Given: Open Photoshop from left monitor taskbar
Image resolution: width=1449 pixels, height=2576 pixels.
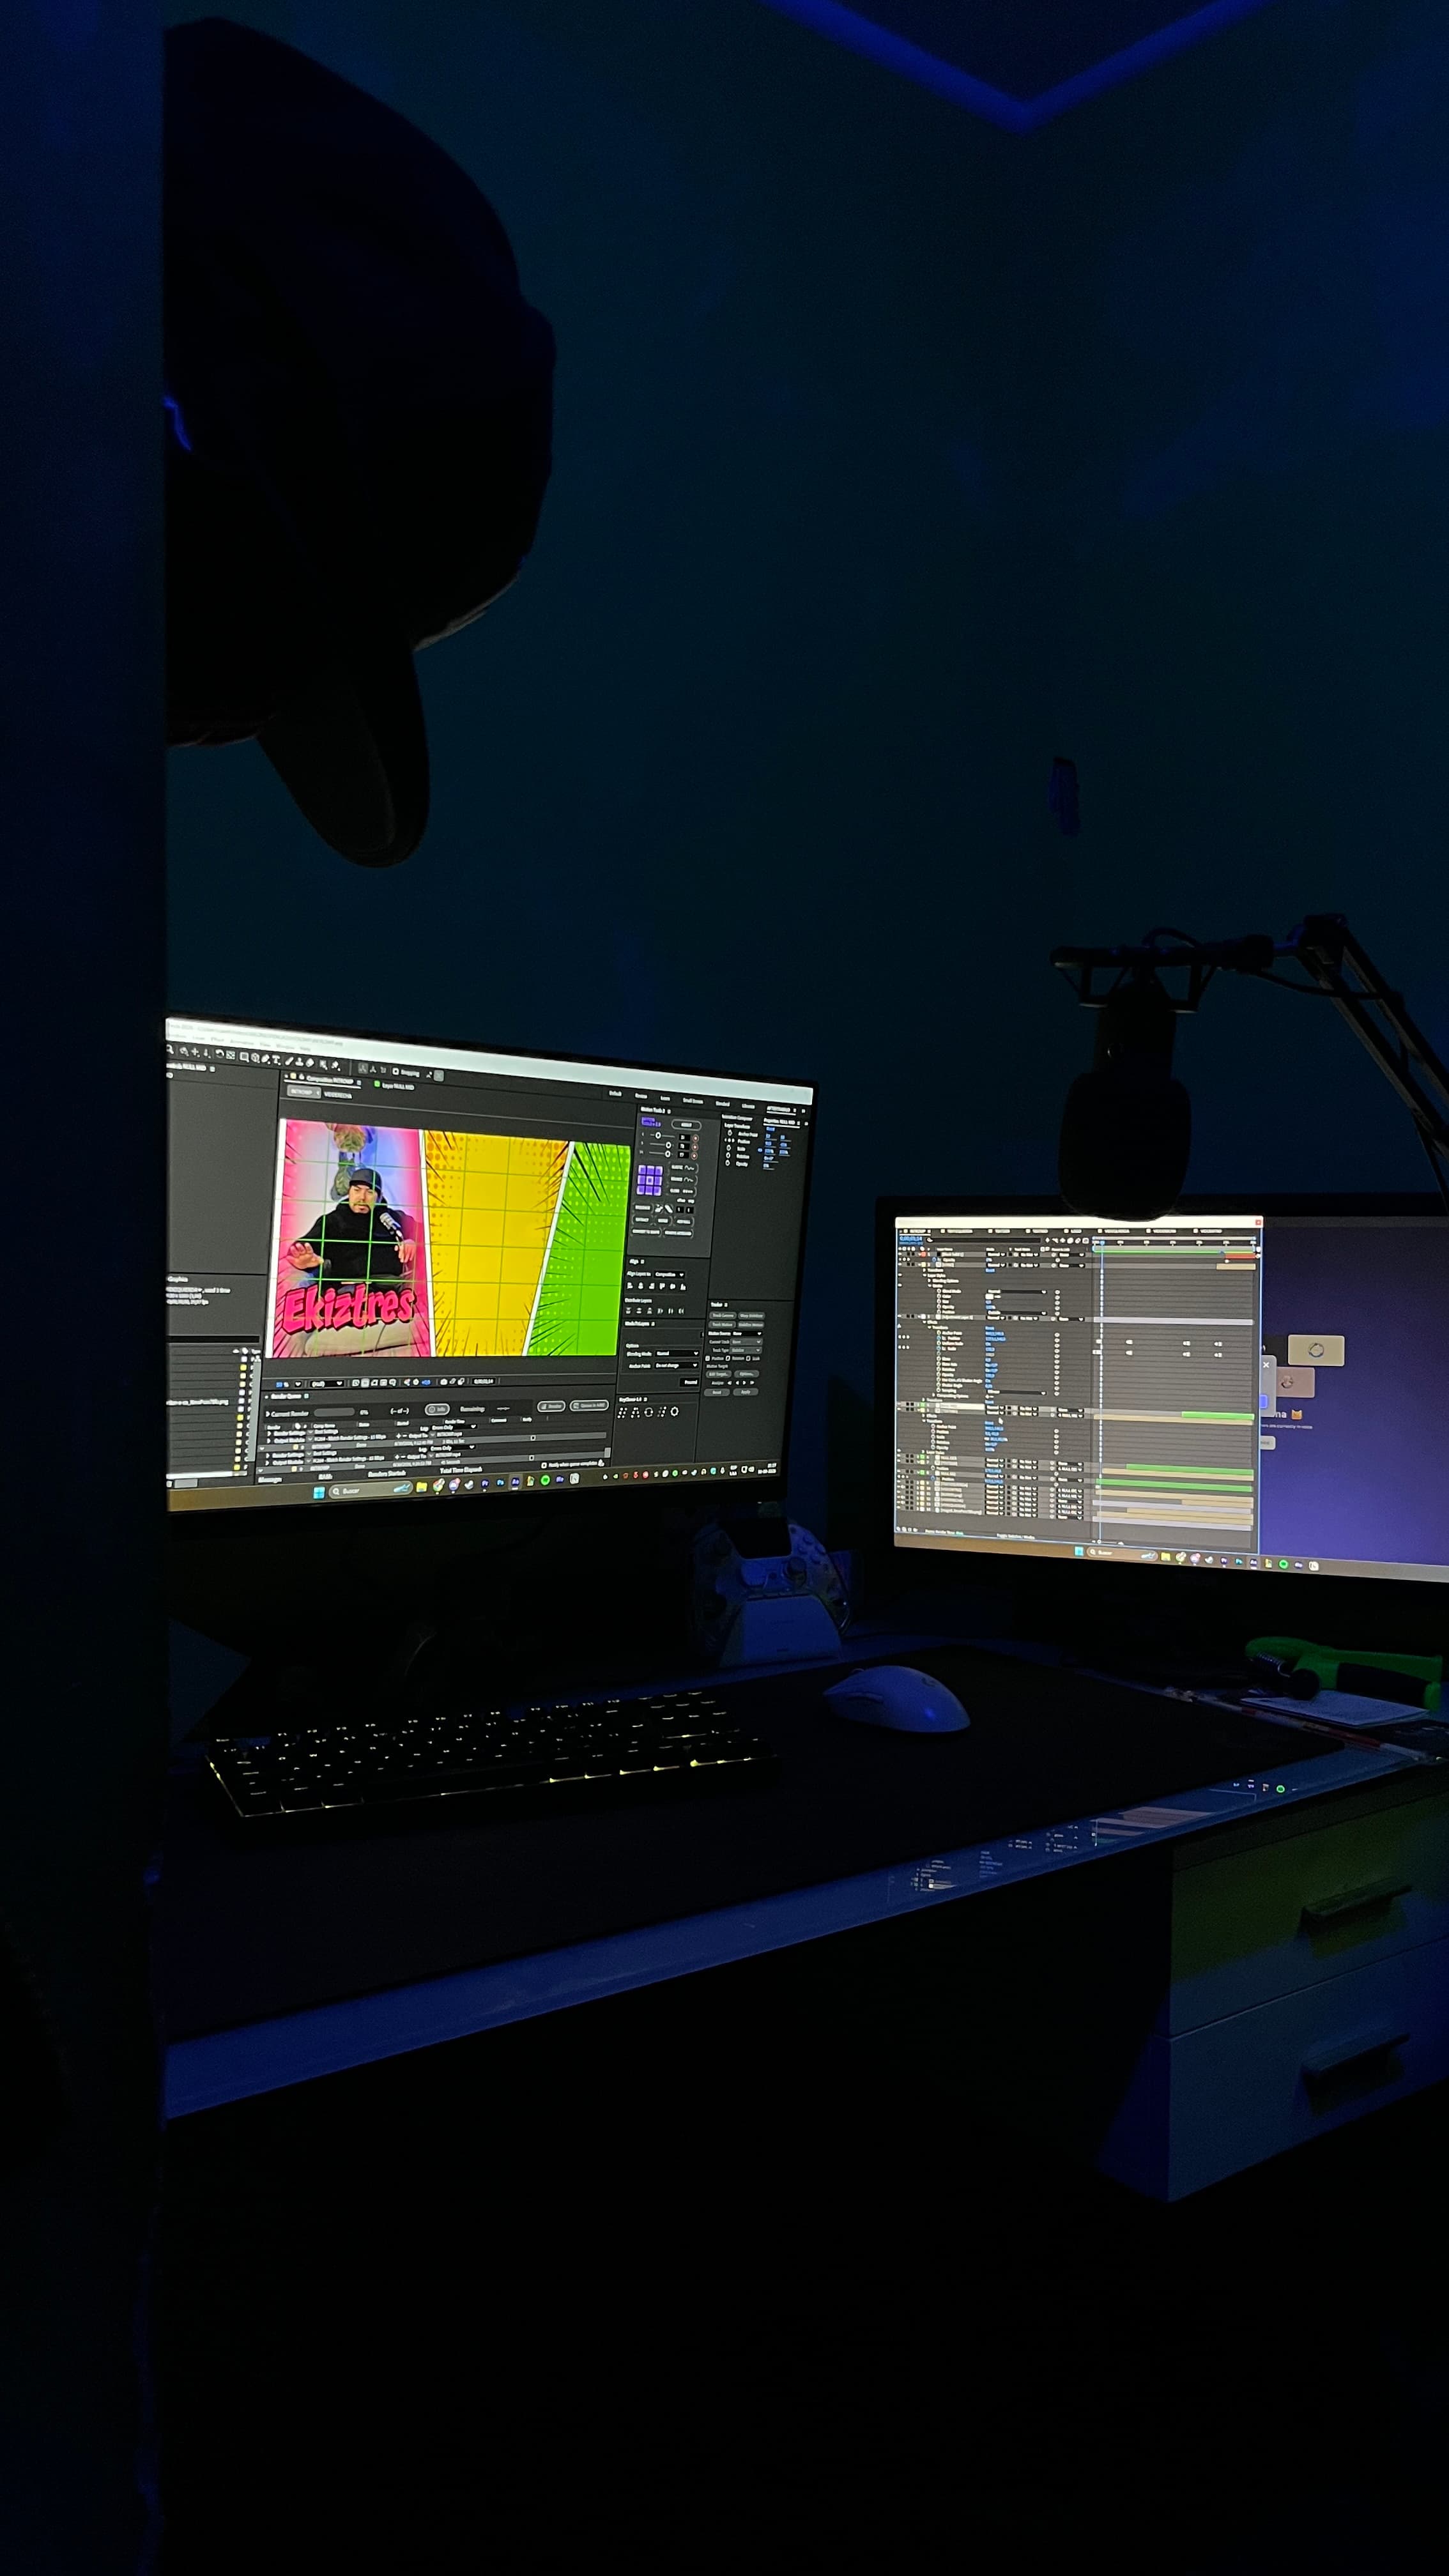Looking at the screenshot, I should (x=500, y=1482).
